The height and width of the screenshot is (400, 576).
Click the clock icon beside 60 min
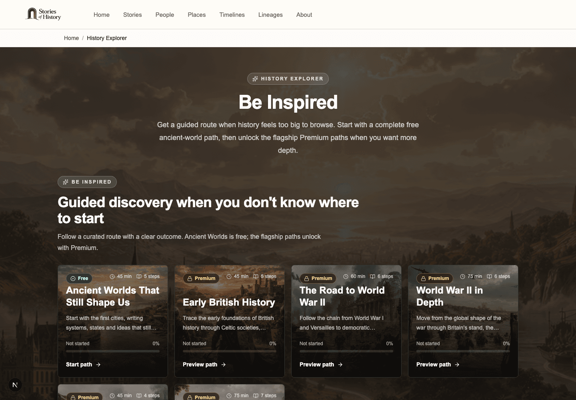click(x=346, y=276)
